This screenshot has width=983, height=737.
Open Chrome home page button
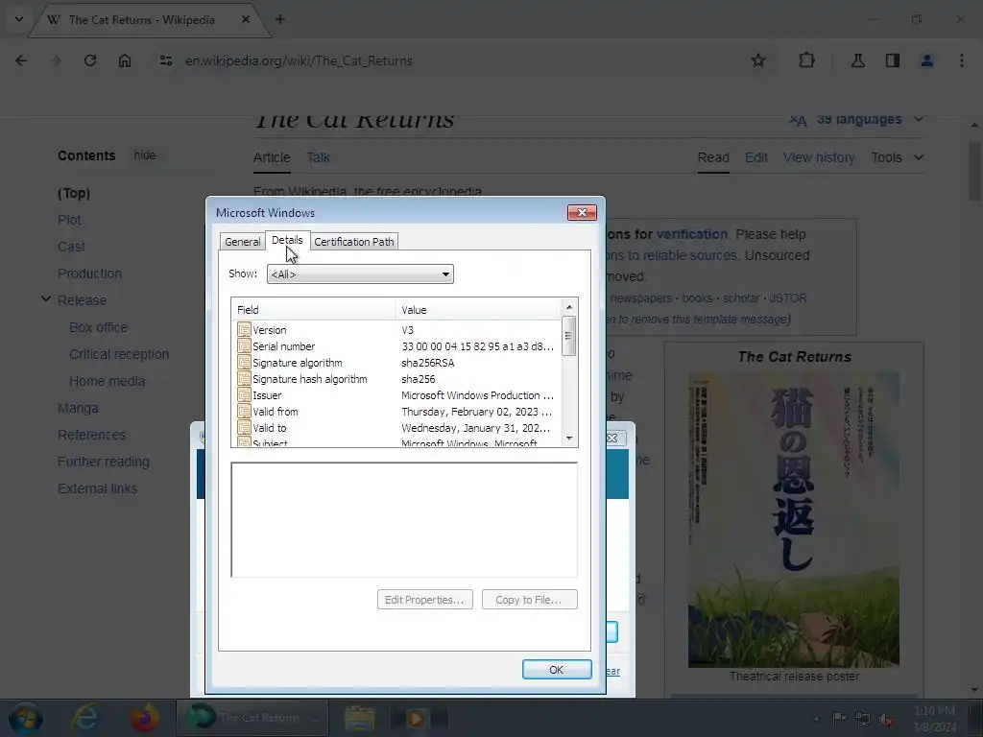click(125, 60)
